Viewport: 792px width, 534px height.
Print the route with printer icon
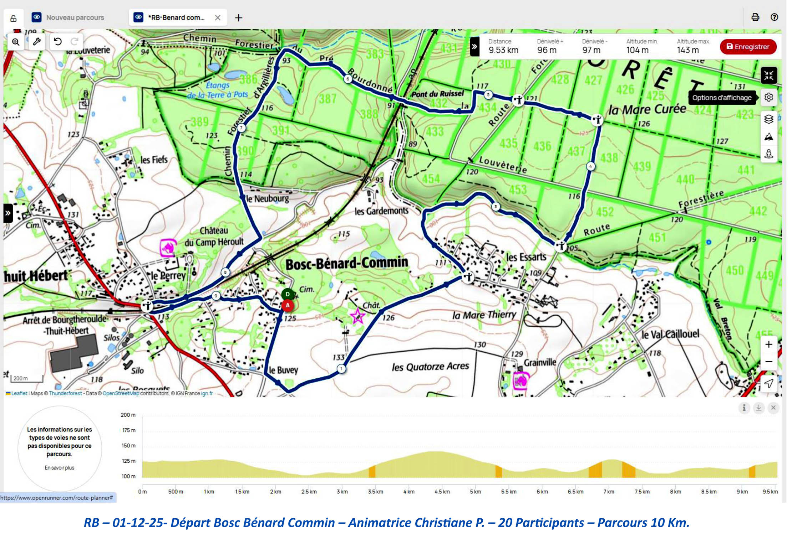[755, 17]
